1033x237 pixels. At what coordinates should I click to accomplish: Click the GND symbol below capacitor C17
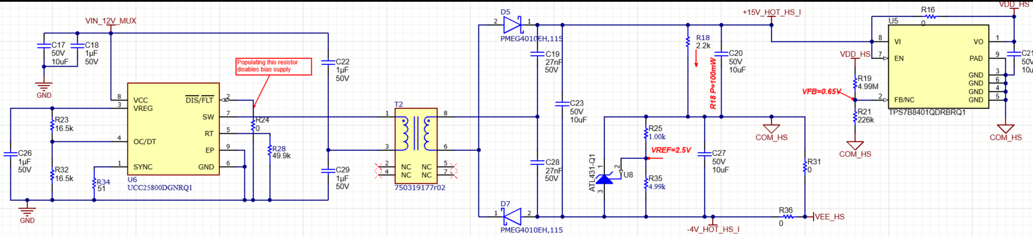pyautogui.click(x=44, y=85)
